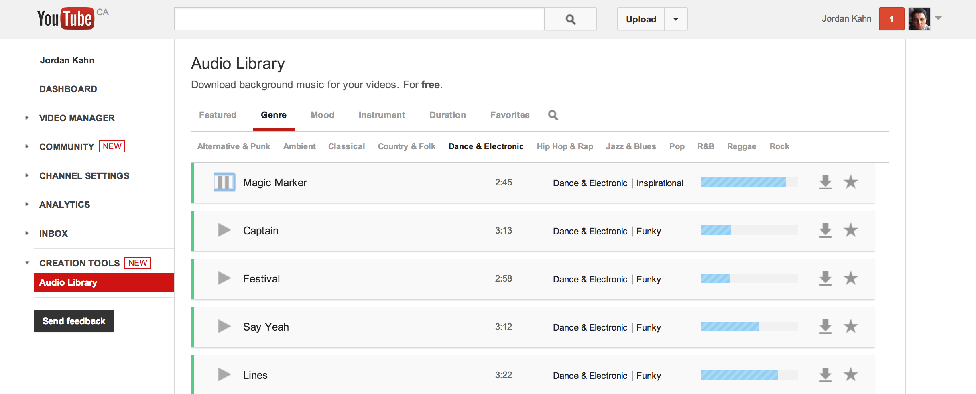Click the YouTube logo

pyautogui.click(x=65, y=18)
